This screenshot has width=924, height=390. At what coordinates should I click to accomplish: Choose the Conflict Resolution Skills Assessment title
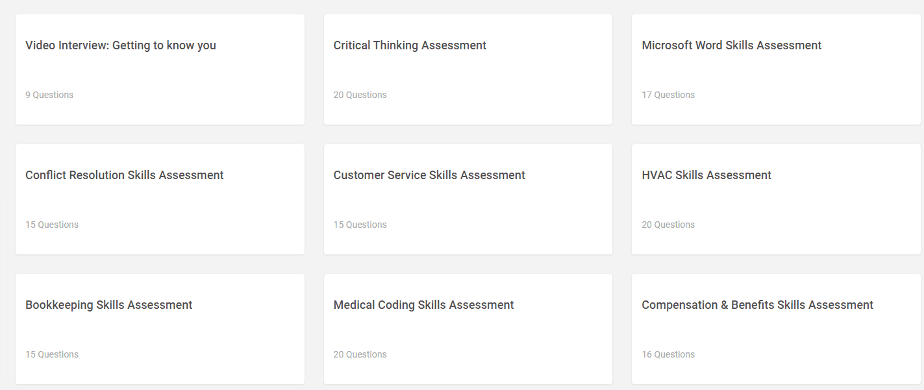(125, 175)
